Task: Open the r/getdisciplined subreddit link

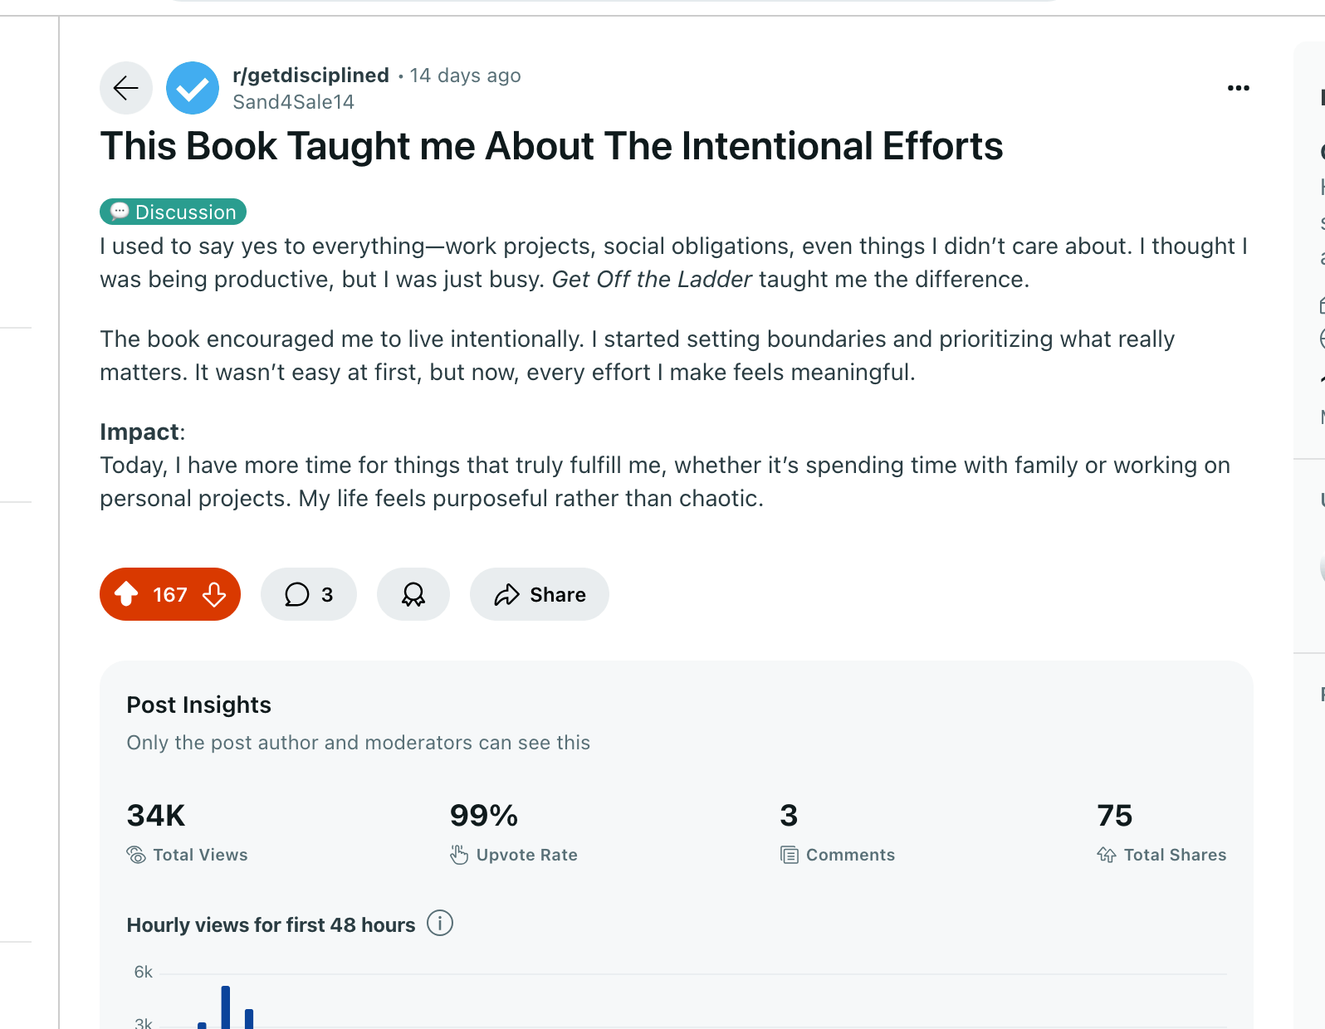Action: coord(310,76)
